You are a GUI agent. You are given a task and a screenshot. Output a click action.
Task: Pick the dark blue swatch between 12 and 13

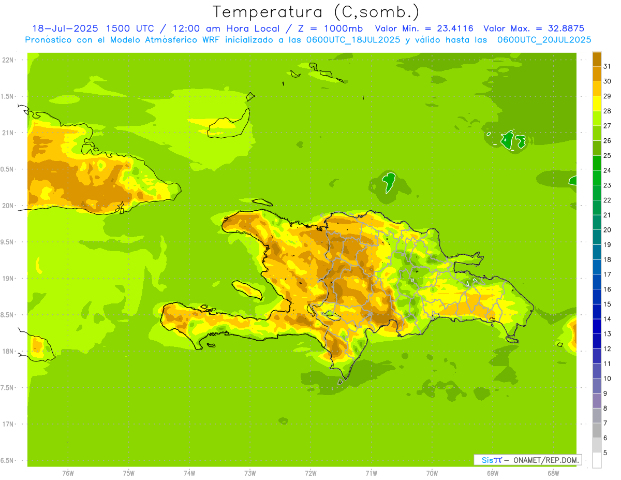click(x=597, y=341)
